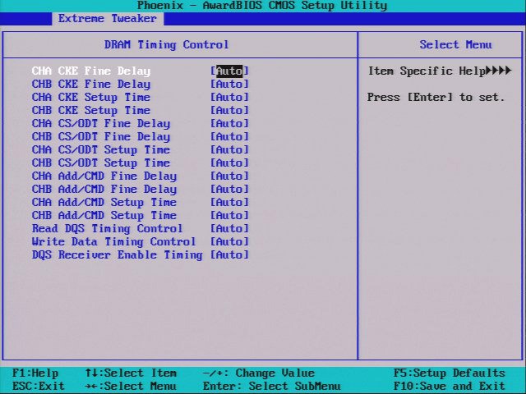Screen dimensions: 526x394
Task: Select the Write Data Timing Control option
Action: [114, 242]
